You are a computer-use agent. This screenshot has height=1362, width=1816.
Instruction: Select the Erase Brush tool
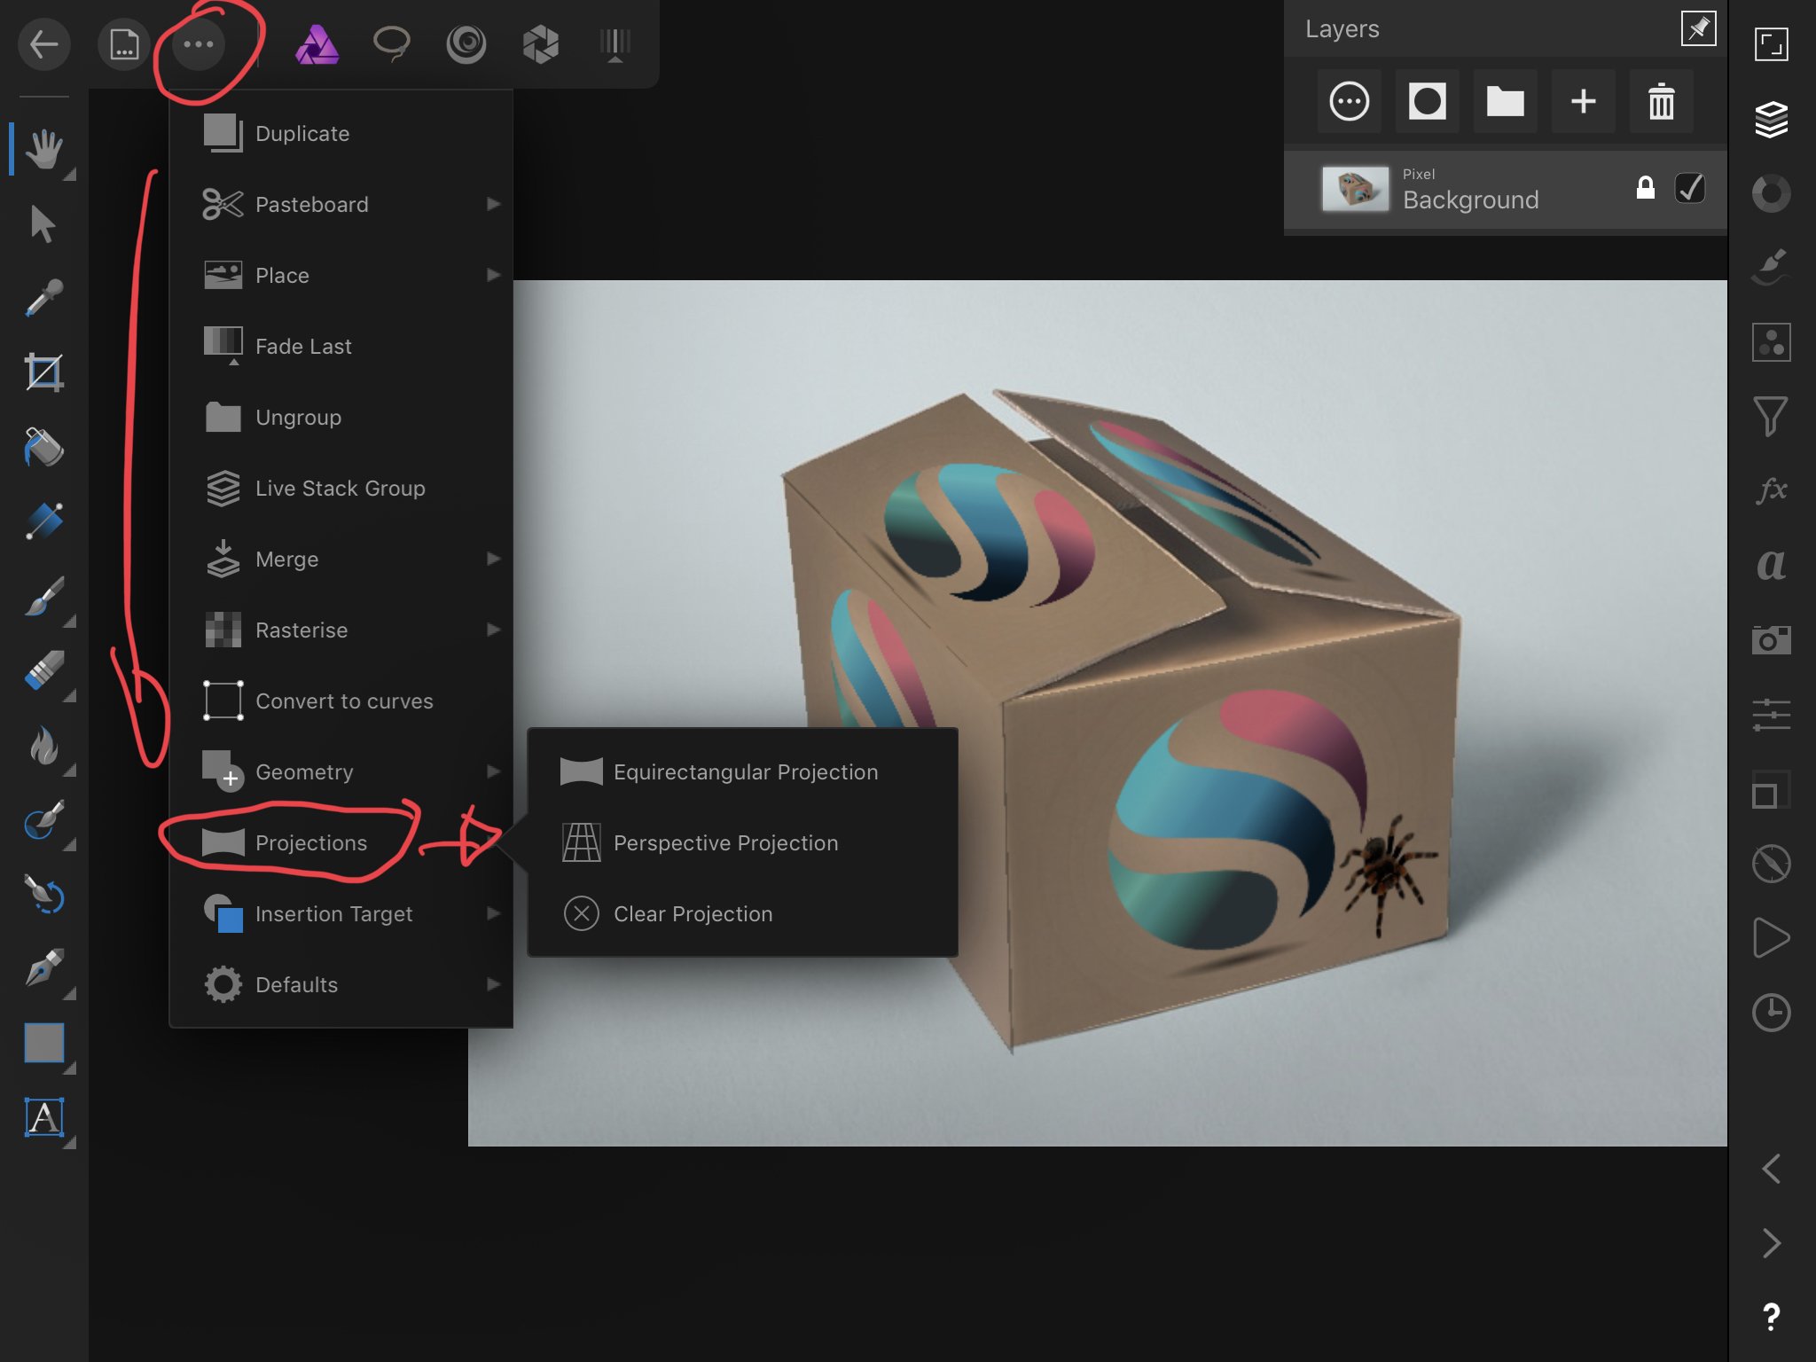[x=43, y=670]
